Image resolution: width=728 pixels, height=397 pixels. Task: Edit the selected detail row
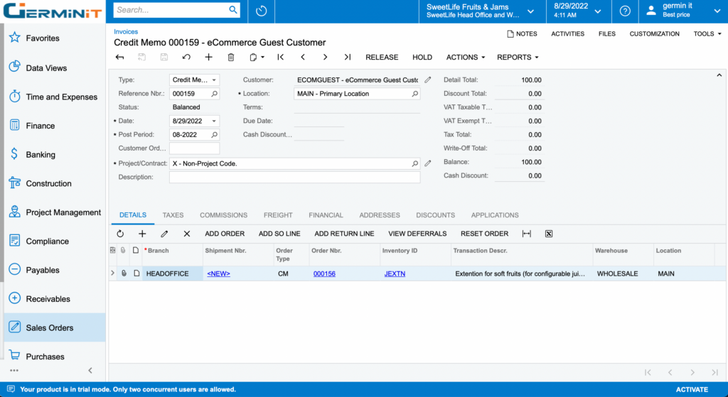pos(164,234)
